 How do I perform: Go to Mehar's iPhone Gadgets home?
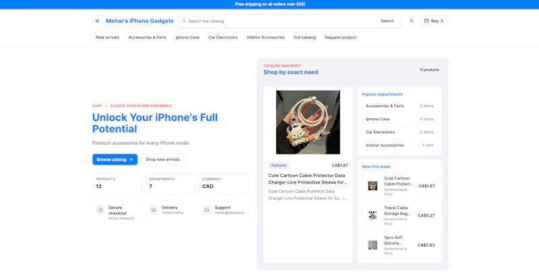click(139, 21)
